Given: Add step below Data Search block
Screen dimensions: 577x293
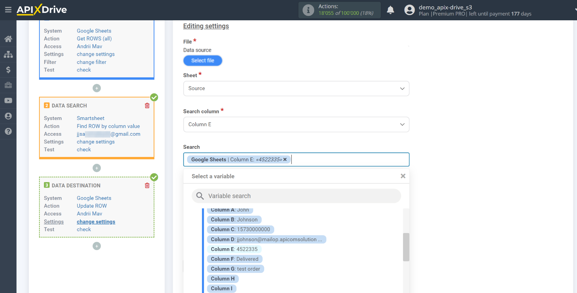Looking at the screenshot, I should point(97,168).
